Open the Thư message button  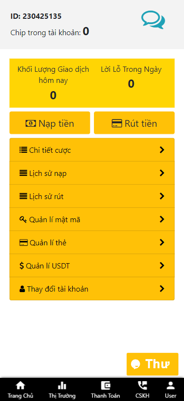coord(152,364)
